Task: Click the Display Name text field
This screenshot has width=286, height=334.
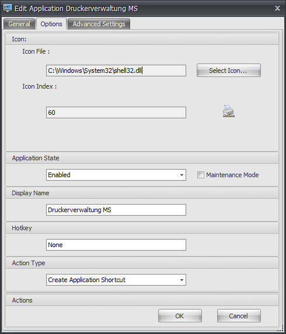Action: pyautogui.click(x=116, y=210)
